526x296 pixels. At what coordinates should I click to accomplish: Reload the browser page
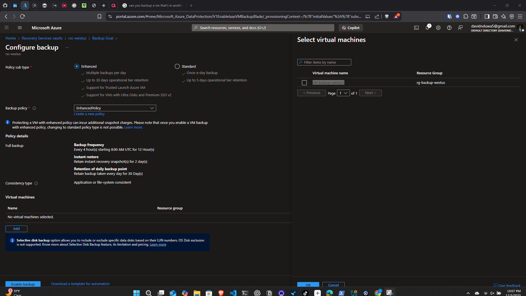click(x=22, y=16)
